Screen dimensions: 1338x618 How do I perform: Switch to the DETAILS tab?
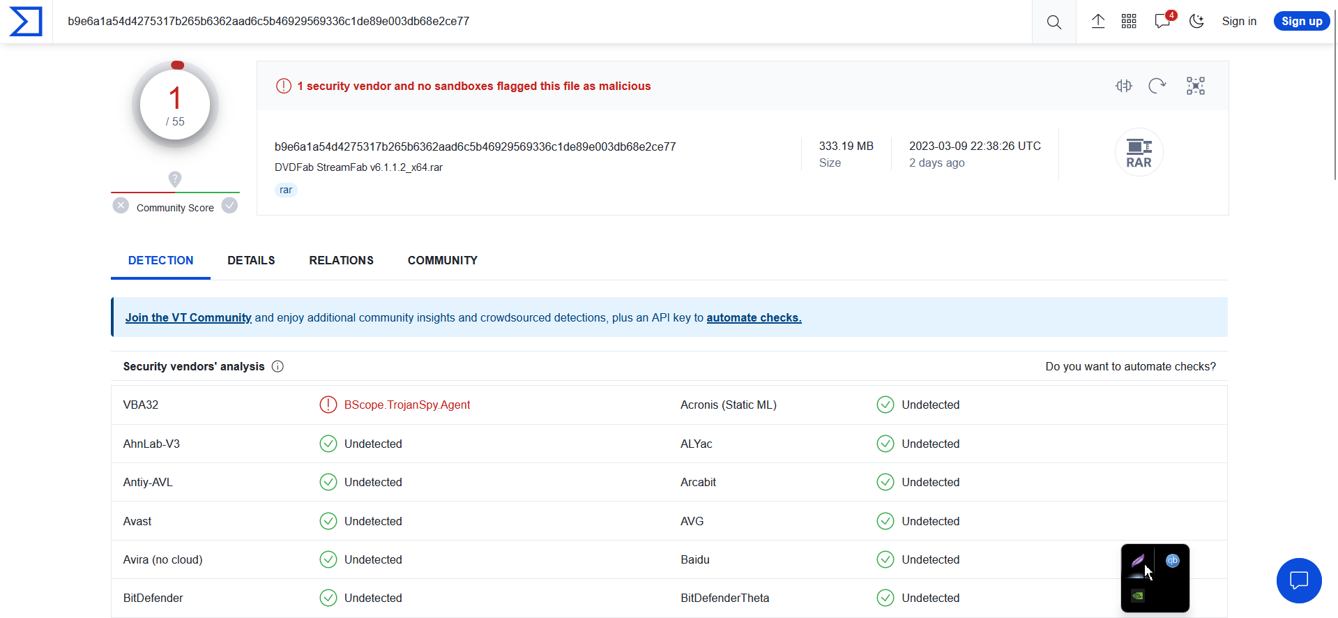(x=251, y=260)
